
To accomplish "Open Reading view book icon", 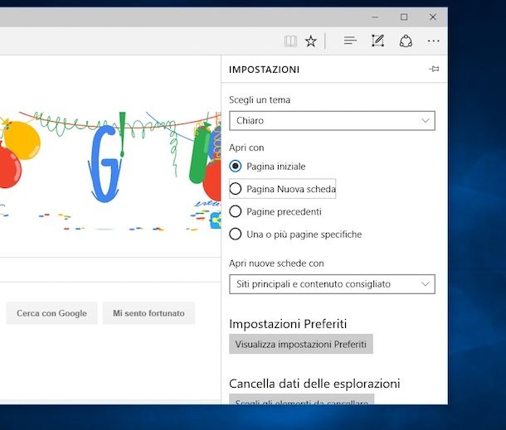I will click(x=290, y=41).
